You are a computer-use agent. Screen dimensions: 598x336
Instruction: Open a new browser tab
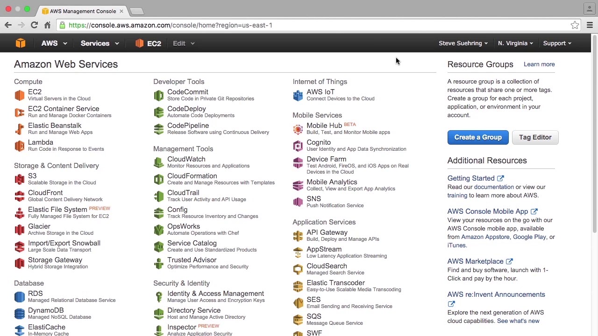click(x=136, y=11)
